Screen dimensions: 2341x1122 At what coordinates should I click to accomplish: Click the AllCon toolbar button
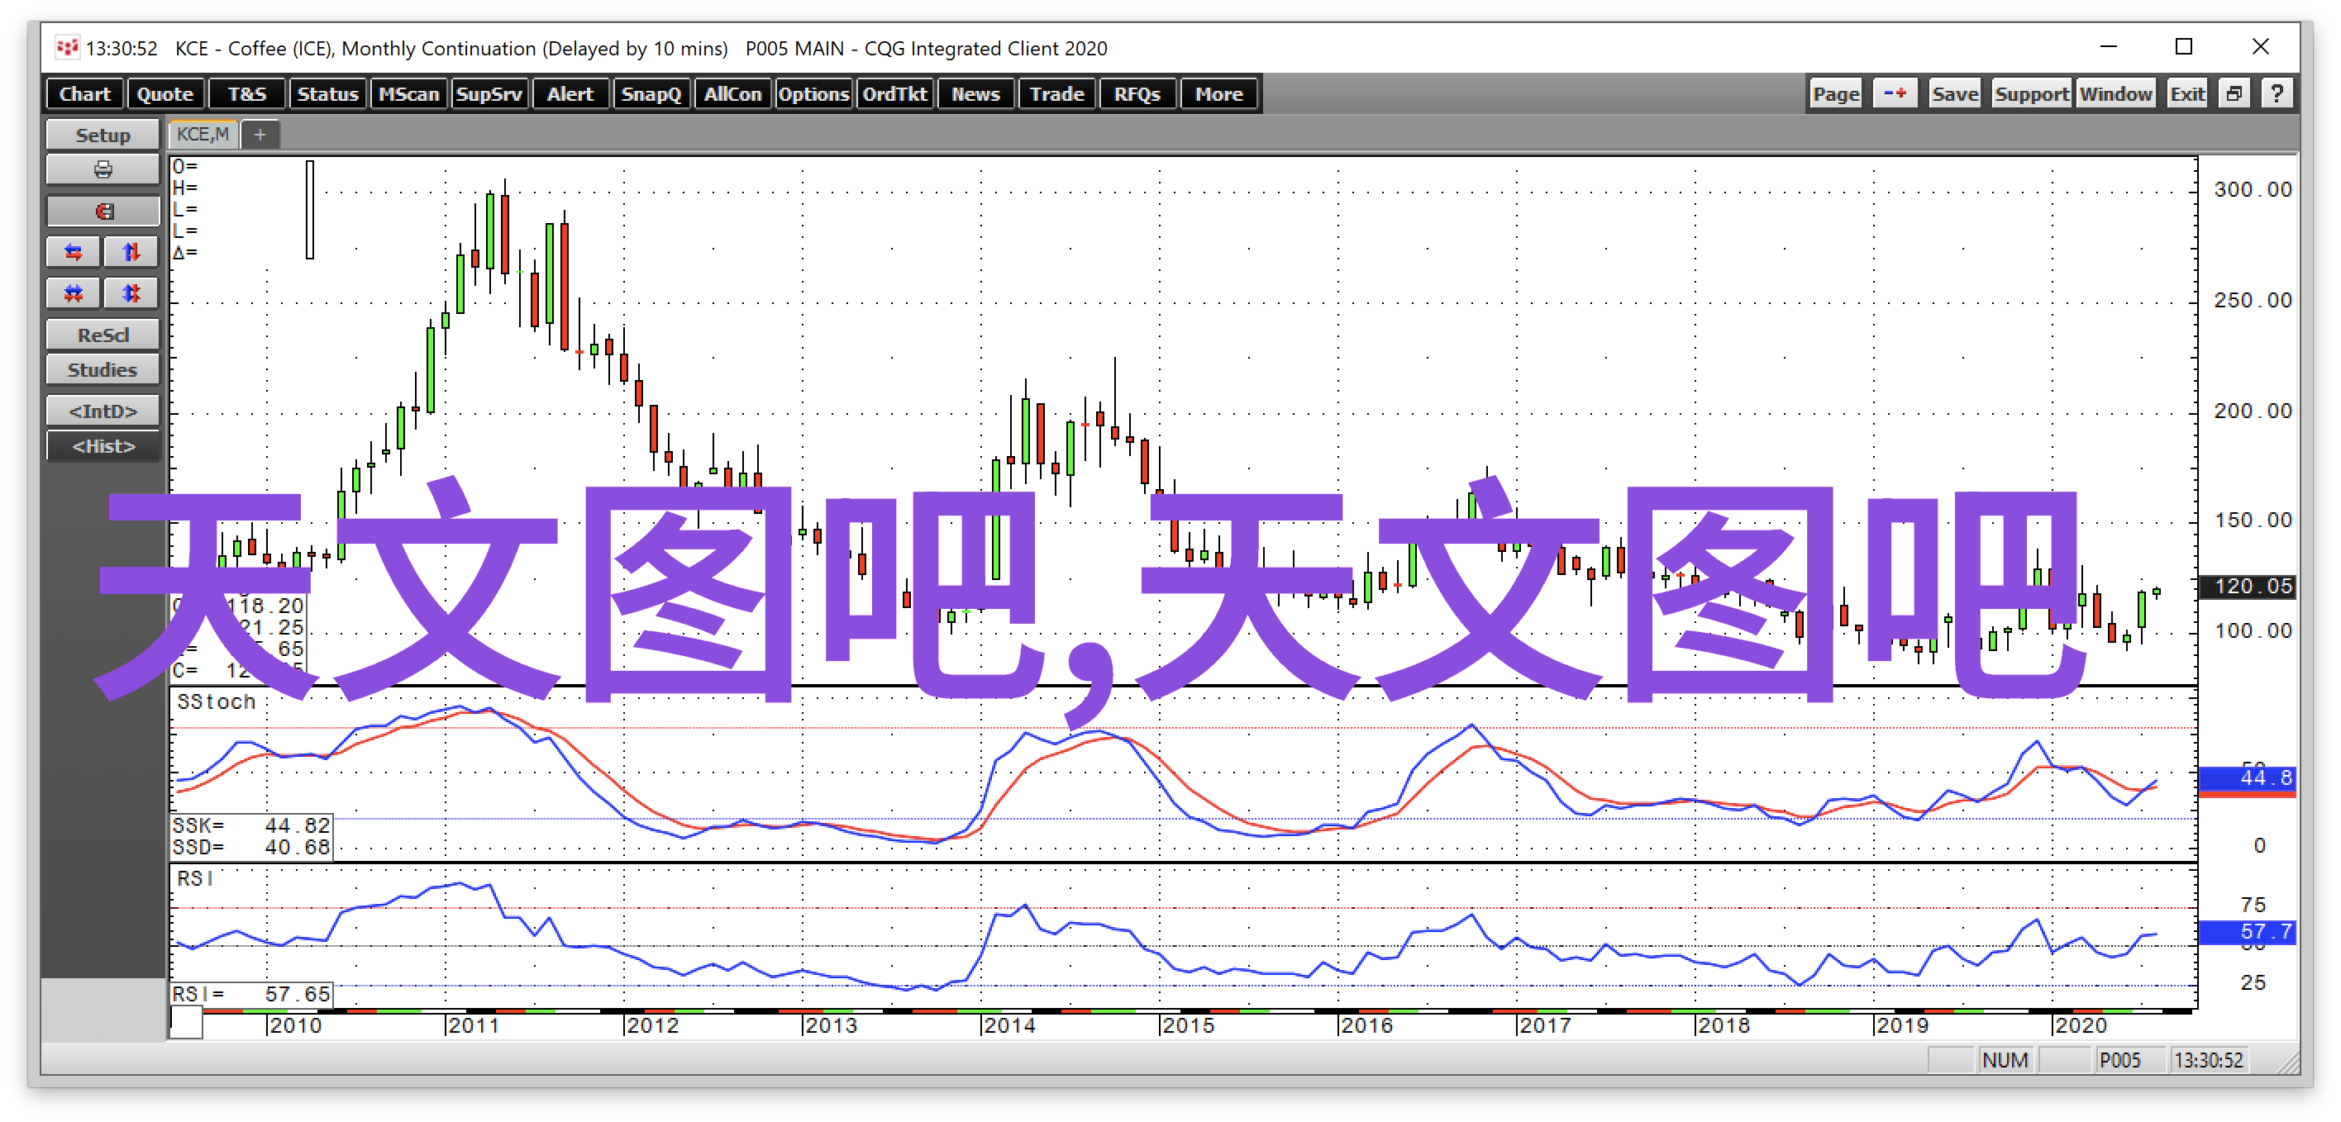pos(732,93)
